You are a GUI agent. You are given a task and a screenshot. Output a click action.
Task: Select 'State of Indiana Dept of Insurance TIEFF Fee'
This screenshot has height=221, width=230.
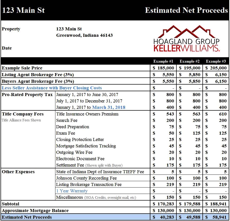(x=100, y=172)
